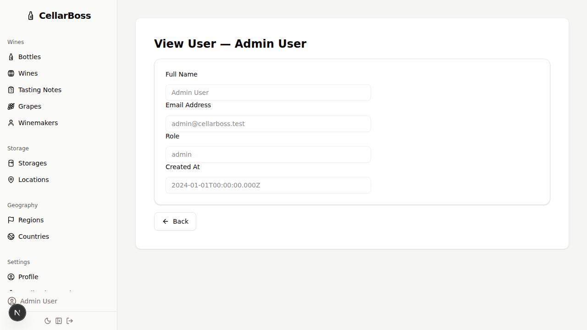Viewport: 587px width, 330px height.
Task: Click the CellarBoss bottle logo
Action: (30, 15)
